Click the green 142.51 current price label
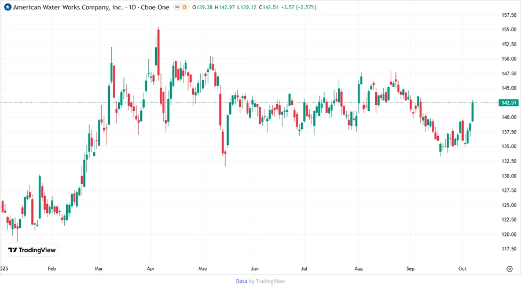Image resolution: width=521 pixels, height=288 pixels. (x=508, y=102)
